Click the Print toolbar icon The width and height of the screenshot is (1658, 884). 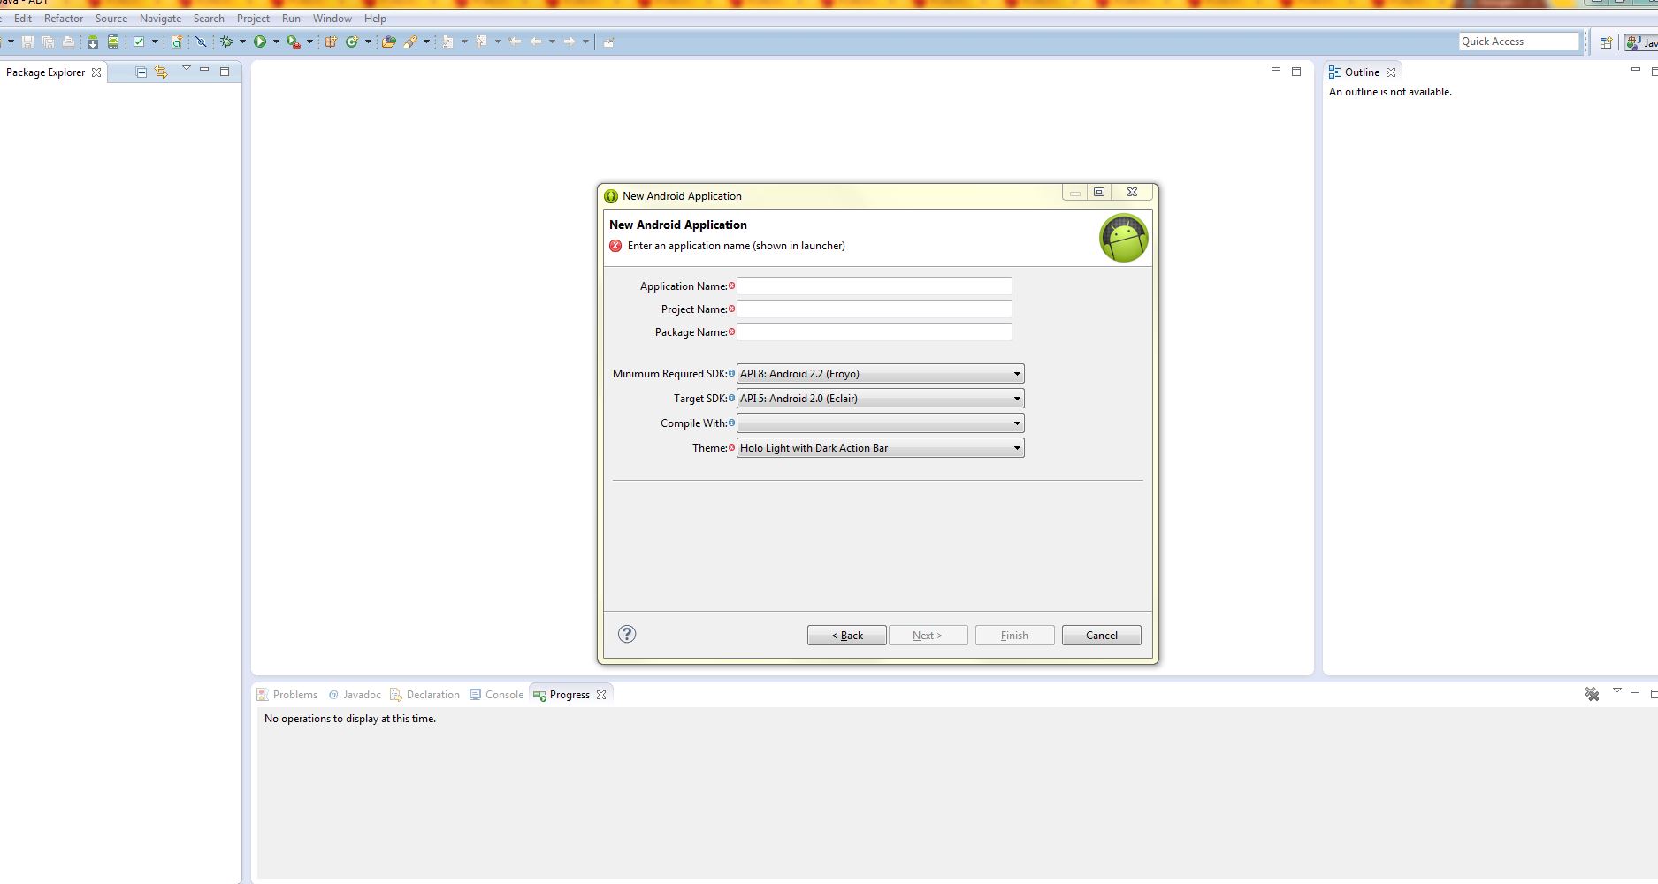point(68,42)
